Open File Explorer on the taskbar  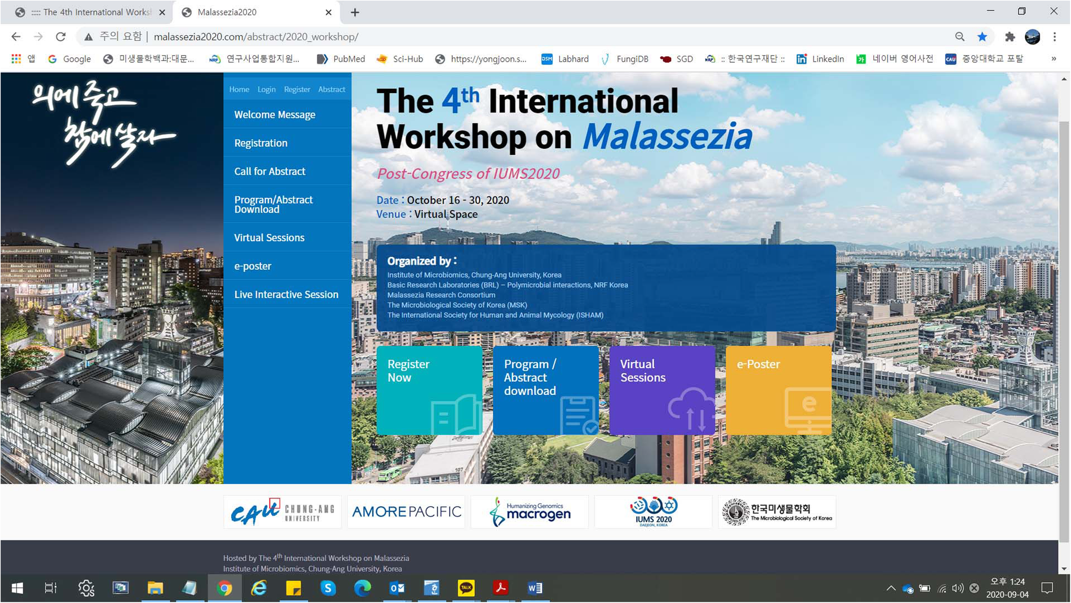[x=155, y=588]
